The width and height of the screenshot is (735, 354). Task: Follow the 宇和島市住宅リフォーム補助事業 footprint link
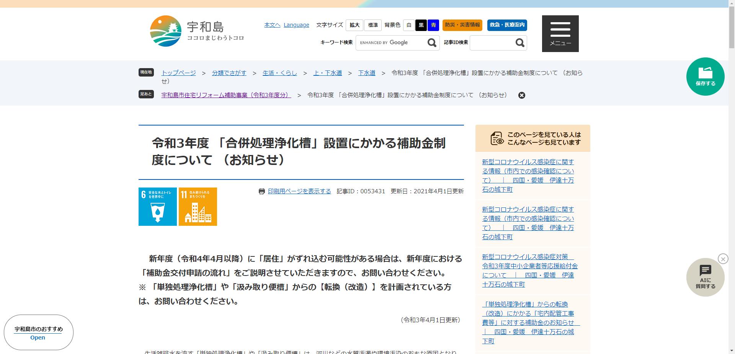click(225, 95)
